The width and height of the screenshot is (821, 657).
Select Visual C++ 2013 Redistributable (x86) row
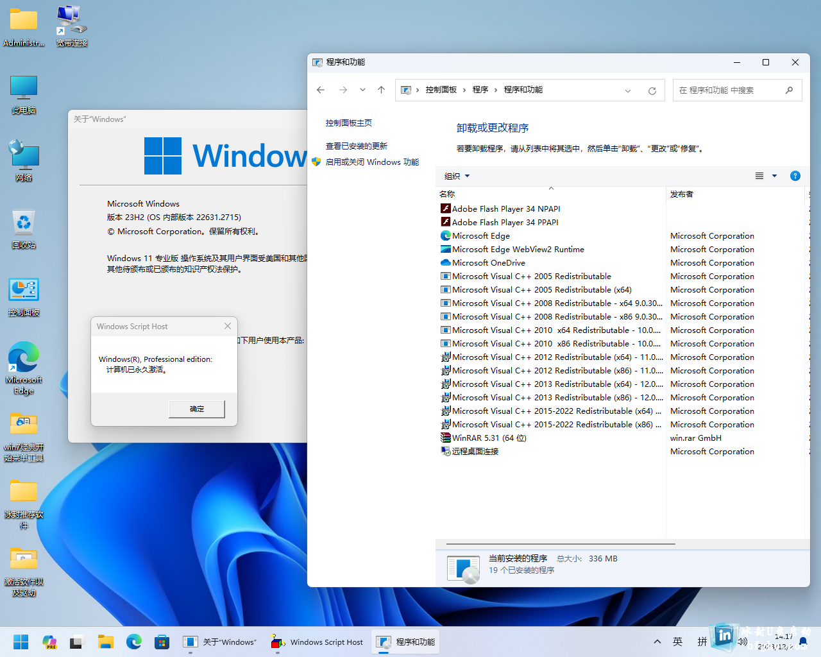(622, 398)
